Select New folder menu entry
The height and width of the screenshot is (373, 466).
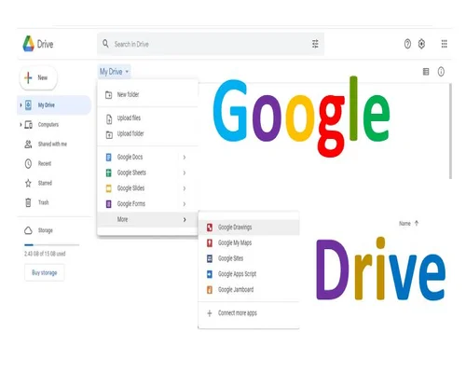pos(147,95)
